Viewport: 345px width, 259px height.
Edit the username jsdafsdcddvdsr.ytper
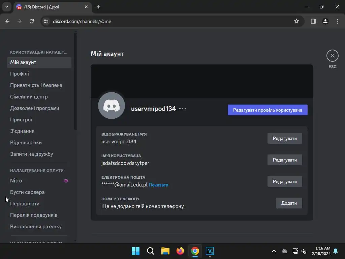point(285,160)
